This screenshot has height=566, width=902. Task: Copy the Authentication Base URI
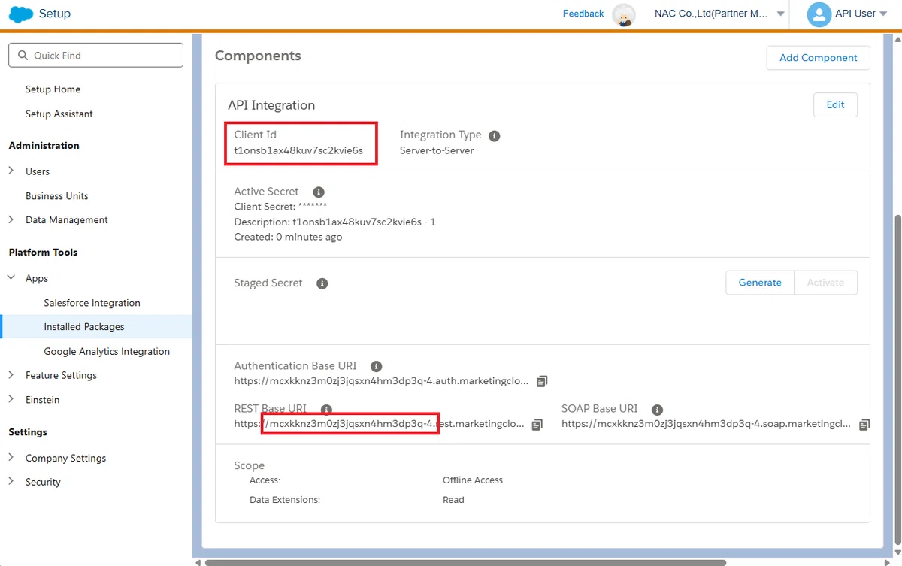click(x=543, y=381)
